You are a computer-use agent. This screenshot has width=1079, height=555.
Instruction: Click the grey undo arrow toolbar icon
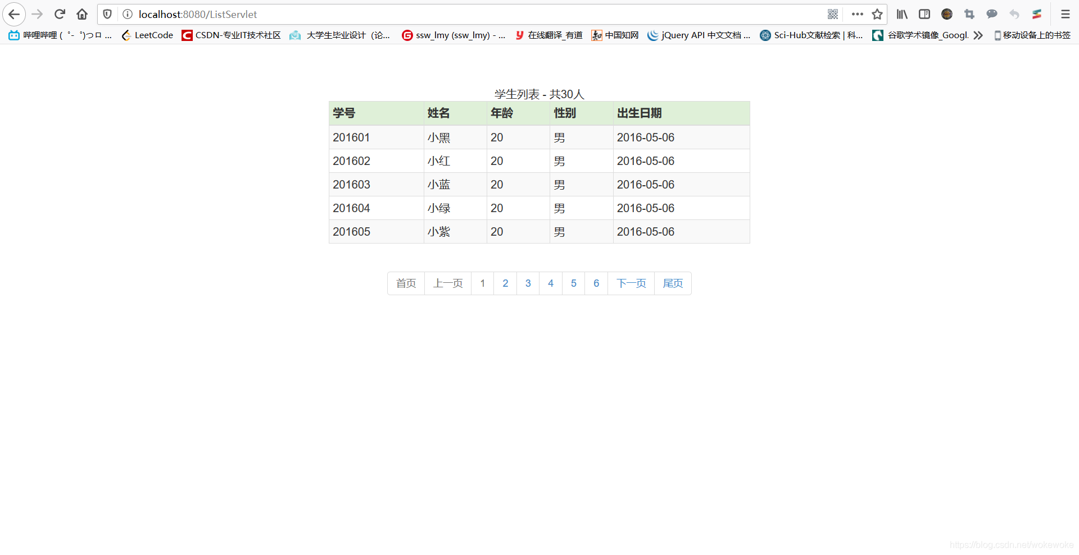tap(1014, 14)
